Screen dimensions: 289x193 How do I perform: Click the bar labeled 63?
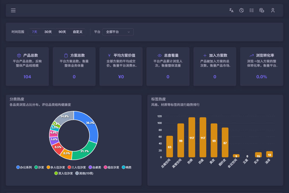170,147
